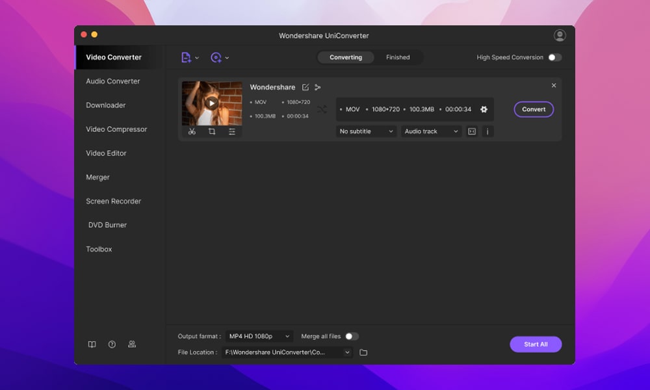The height and width of the screenshot is (390, 650).
Task: Click the user guide book icon
Action: (x=92, y=344)
